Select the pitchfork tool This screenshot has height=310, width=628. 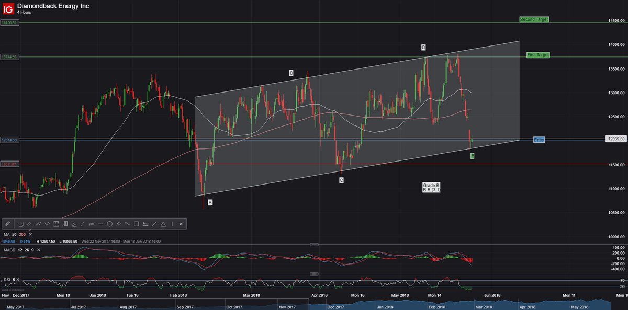coord(118,224)
